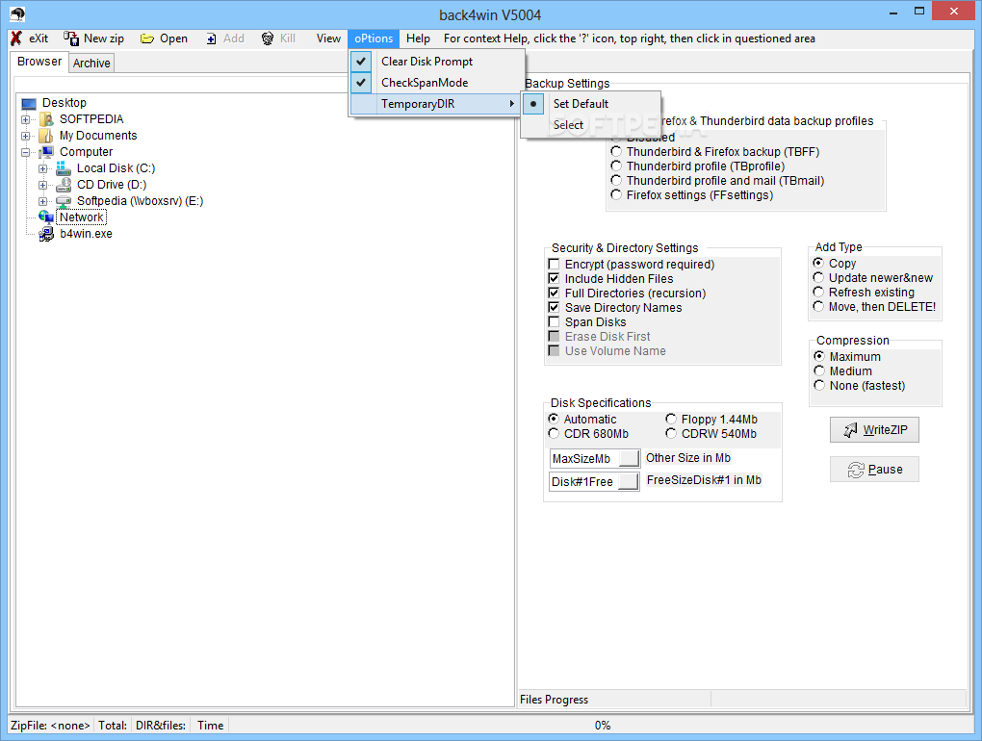Enable Encrypt (password required) checkbox
This screenshot has height=741, width=982.
click(x=554, y=264)
